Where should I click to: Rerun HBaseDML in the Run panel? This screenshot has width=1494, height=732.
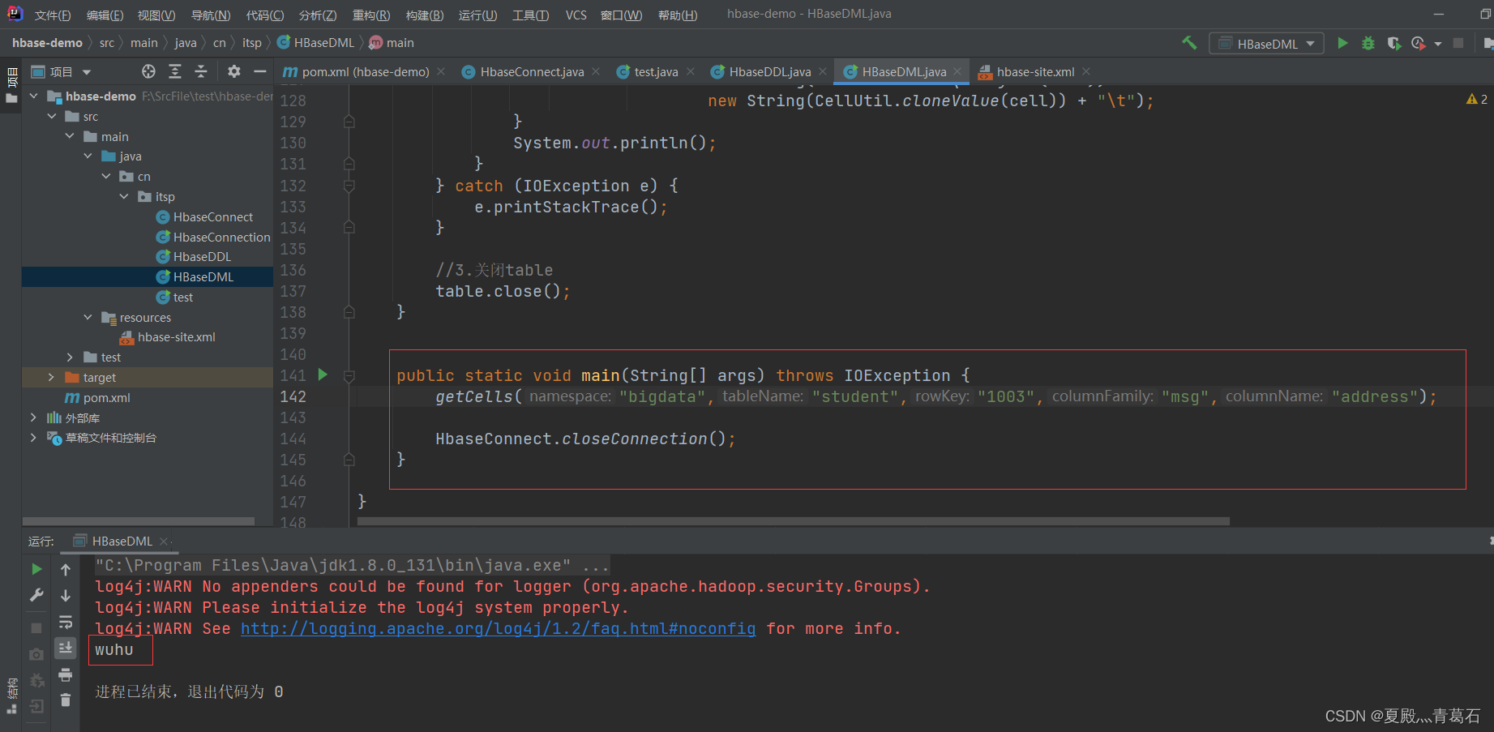pyautogui.click(x=36, y=569)
